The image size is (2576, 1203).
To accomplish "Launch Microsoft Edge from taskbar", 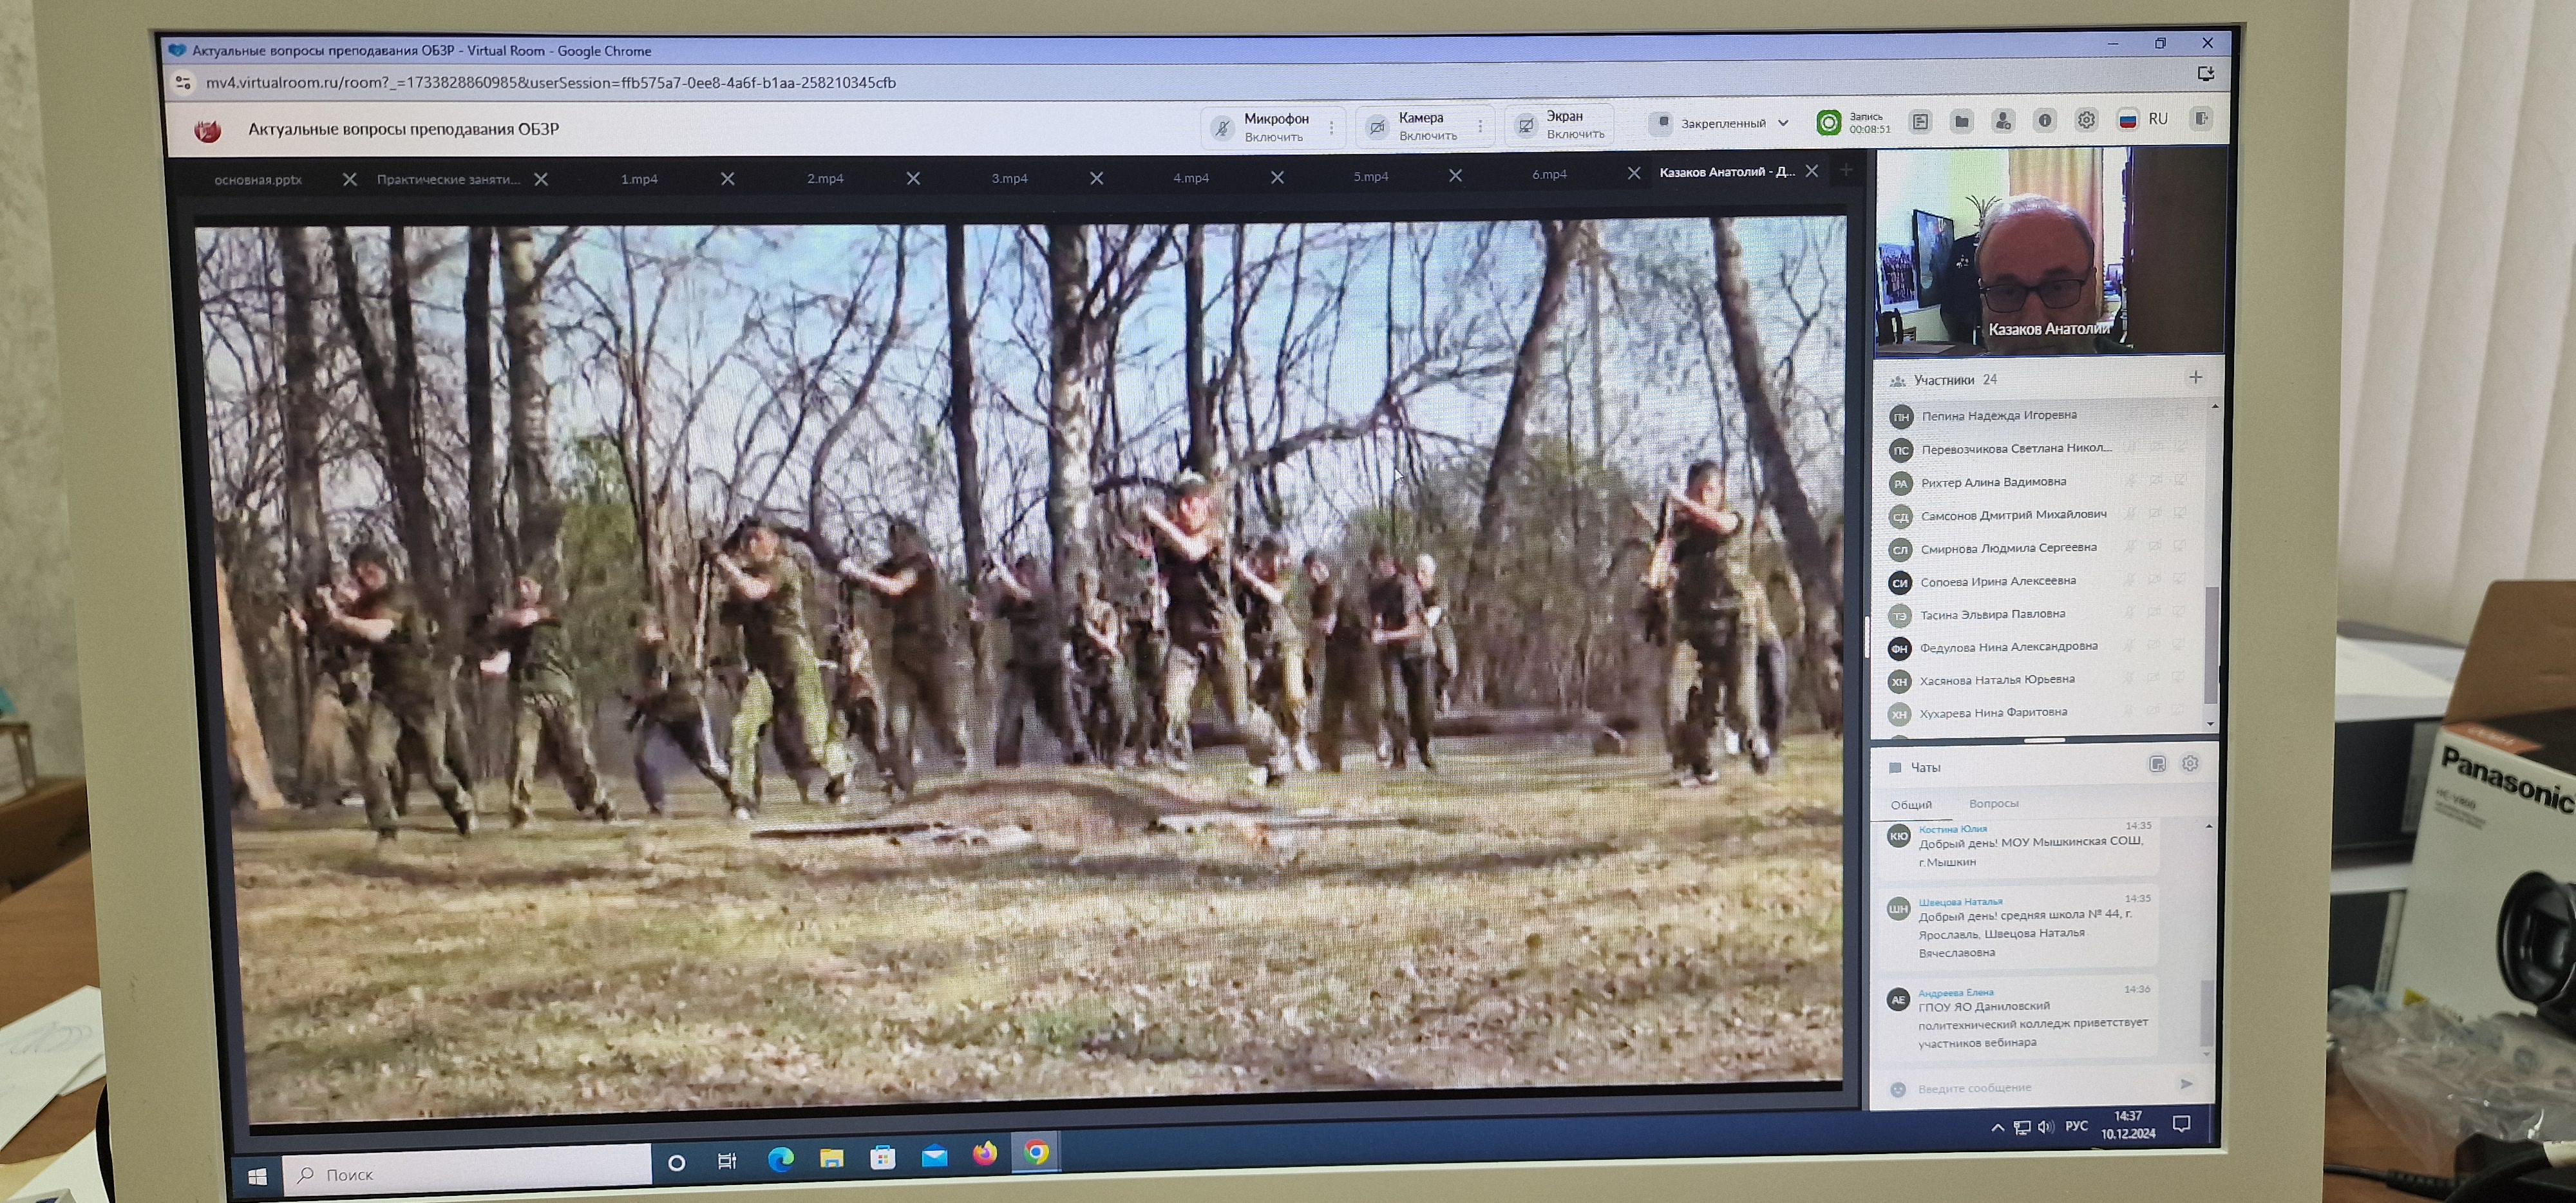I will 780,1159.
